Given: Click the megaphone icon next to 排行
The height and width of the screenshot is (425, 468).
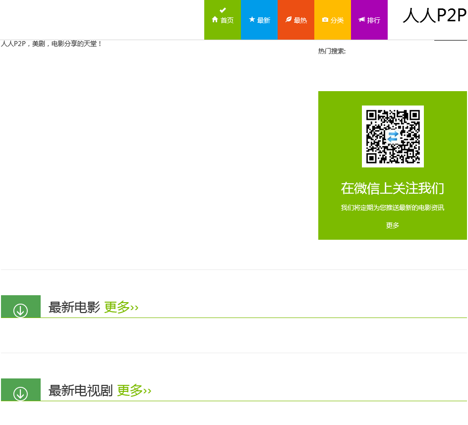Looking at the screenshot, I should point(362,20).
